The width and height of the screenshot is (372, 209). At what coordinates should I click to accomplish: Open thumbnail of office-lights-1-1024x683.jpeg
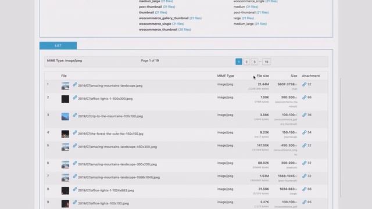[x=65, y=190]
